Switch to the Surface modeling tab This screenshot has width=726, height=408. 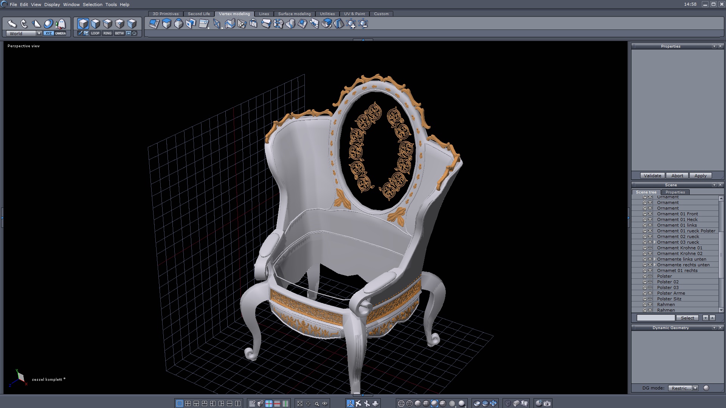tap(294, 14)
